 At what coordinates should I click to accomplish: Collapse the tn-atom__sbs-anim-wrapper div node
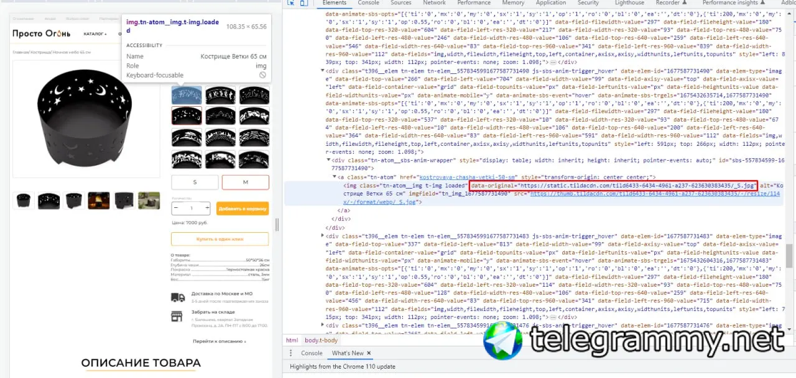[329, 160]
